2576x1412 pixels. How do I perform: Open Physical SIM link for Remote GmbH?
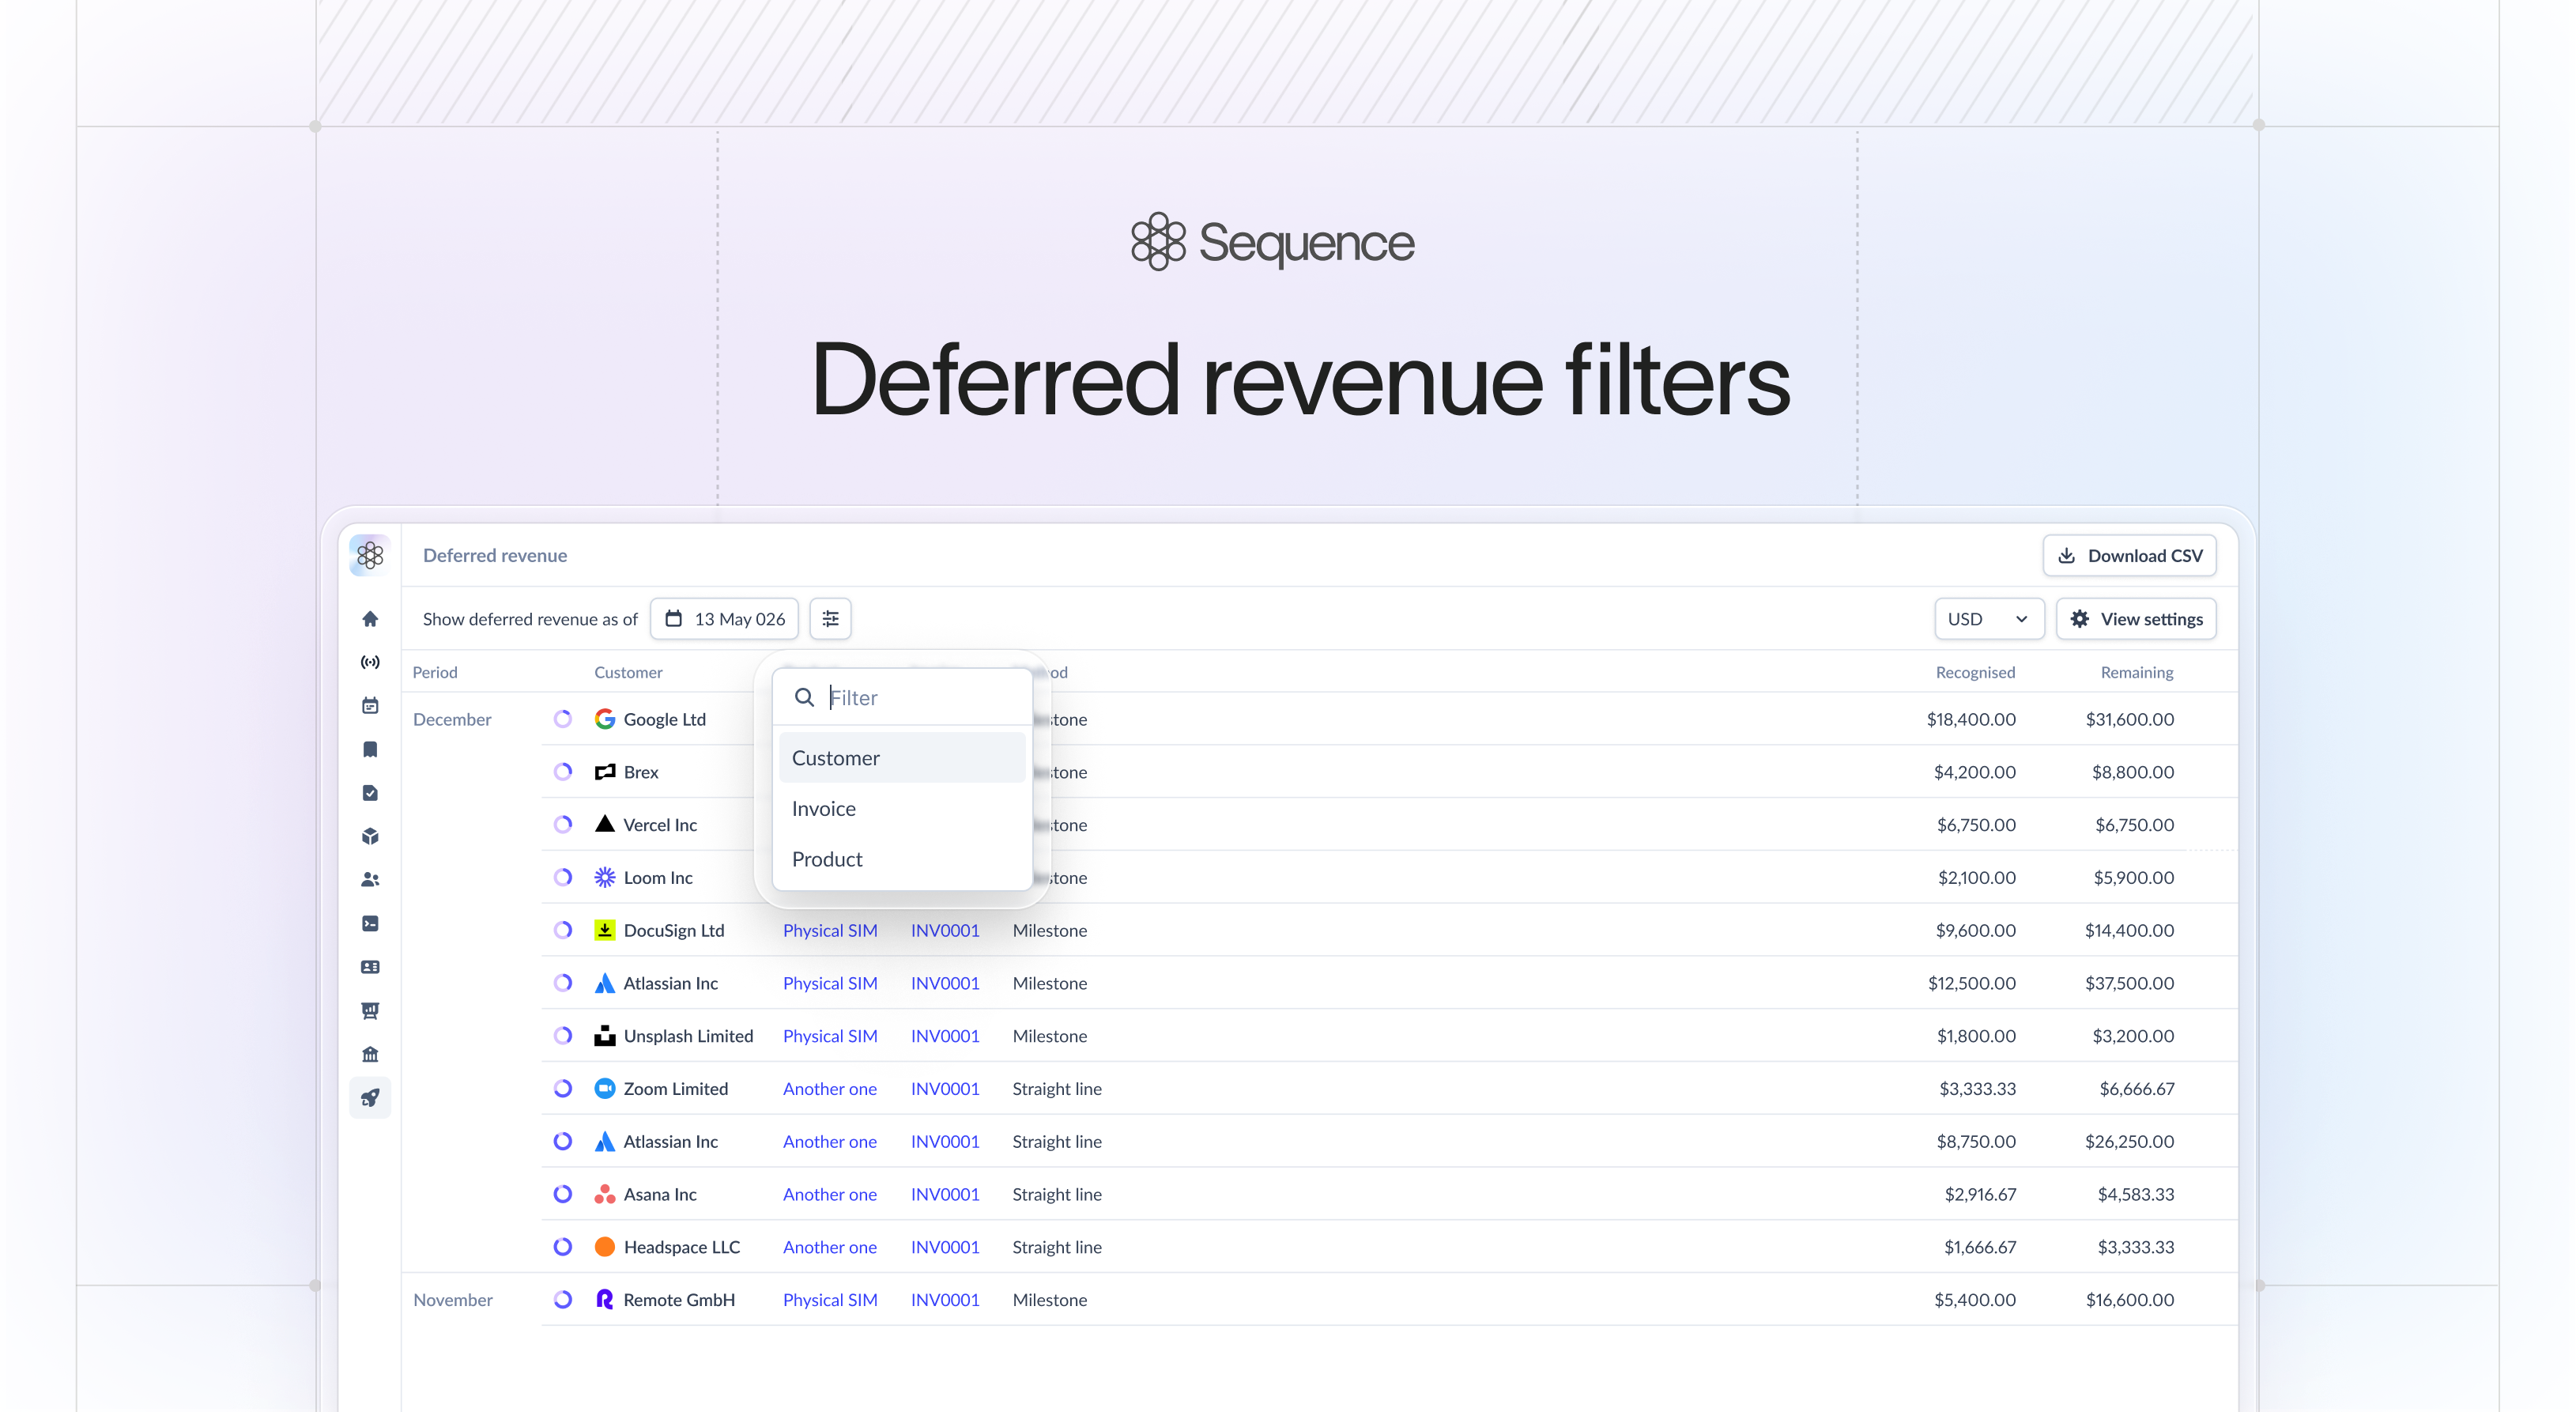pos(830,1300)
